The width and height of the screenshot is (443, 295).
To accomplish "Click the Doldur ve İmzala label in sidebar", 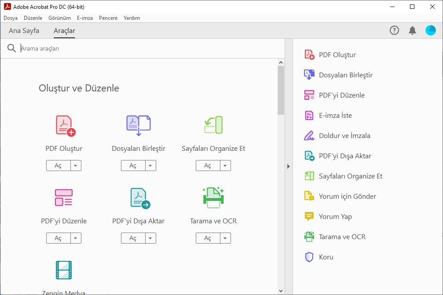I will click(345, 135).
